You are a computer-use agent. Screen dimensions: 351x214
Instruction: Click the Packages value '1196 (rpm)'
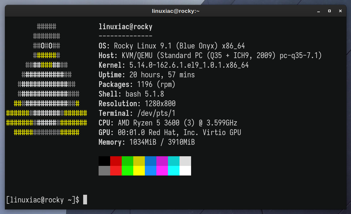pos(156,84)
